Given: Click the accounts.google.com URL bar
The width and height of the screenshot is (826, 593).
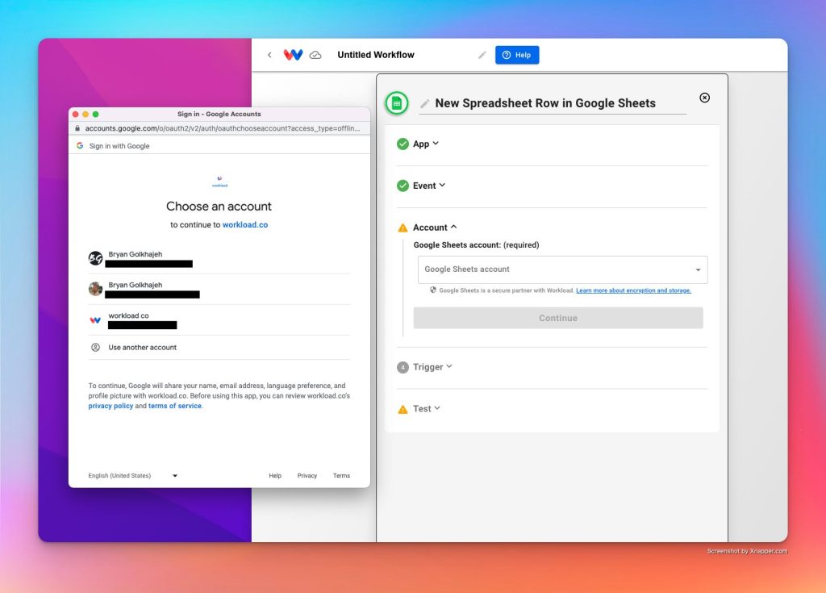Looking at the screenshot, I should point(223,128).
